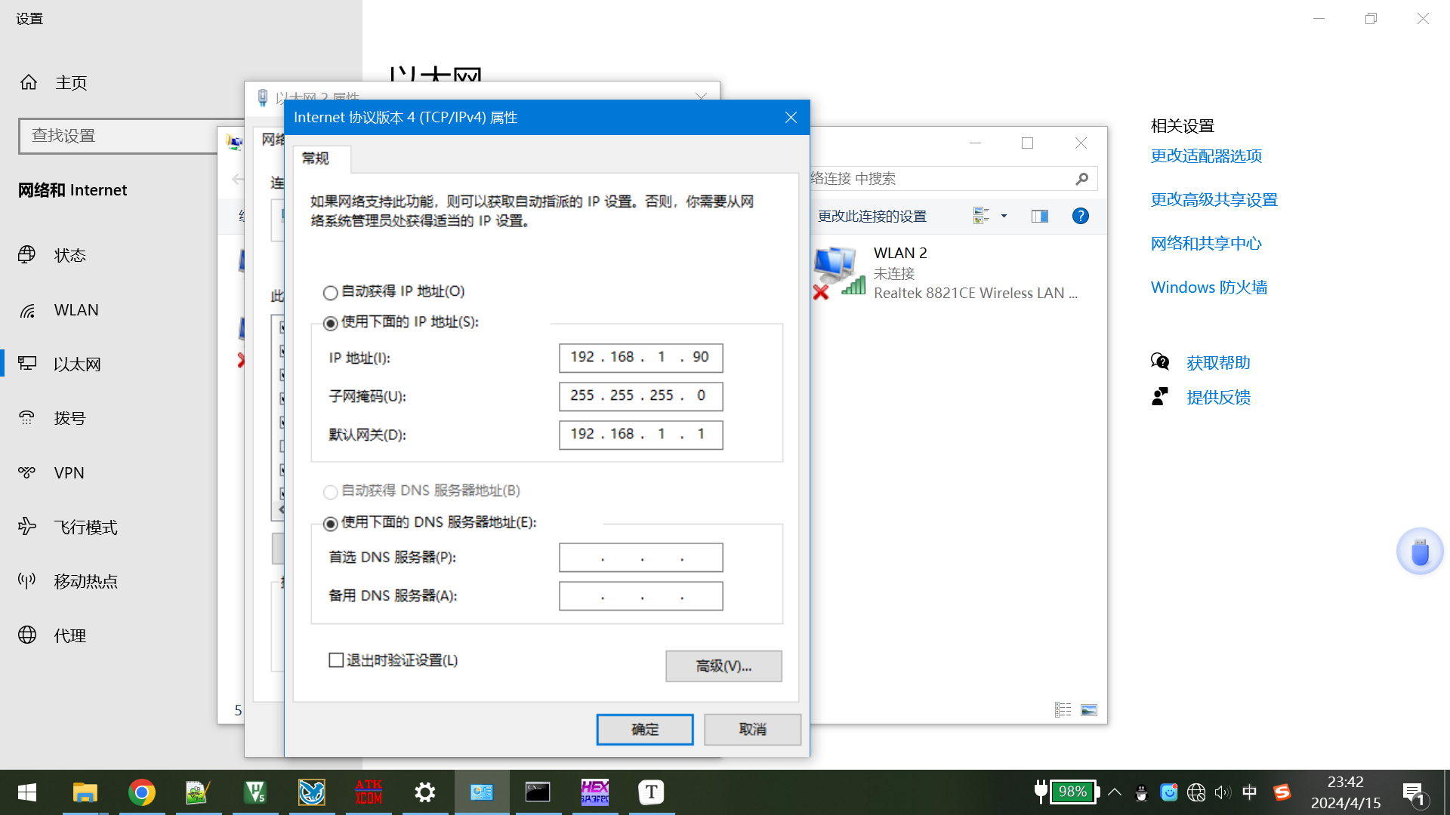Open the ATK XCOM serial tool from taskbar
This screenshot has height=815, width=1450.
click(368, 792)
